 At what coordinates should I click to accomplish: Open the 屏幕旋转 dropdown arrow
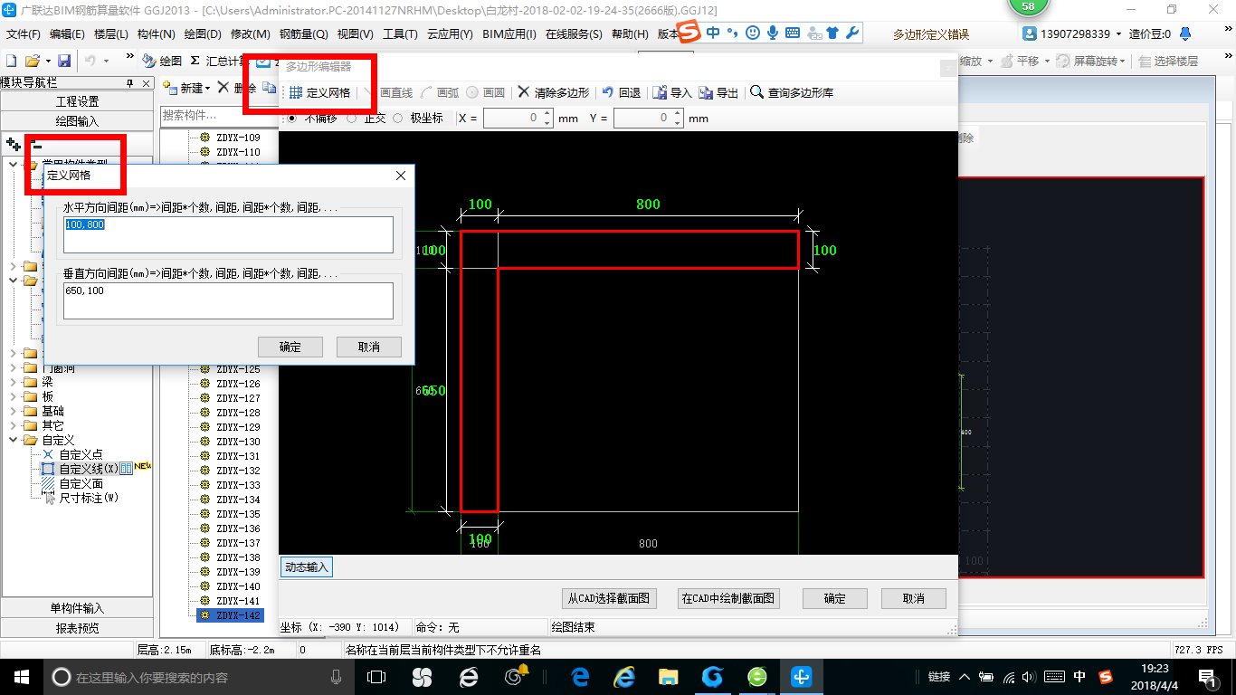(1124, 62)
